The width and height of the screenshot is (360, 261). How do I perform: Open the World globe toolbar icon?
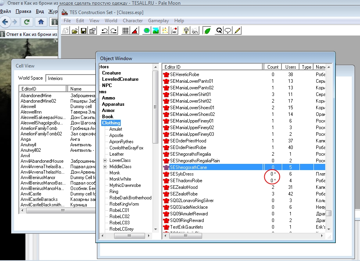click(147, 31)
